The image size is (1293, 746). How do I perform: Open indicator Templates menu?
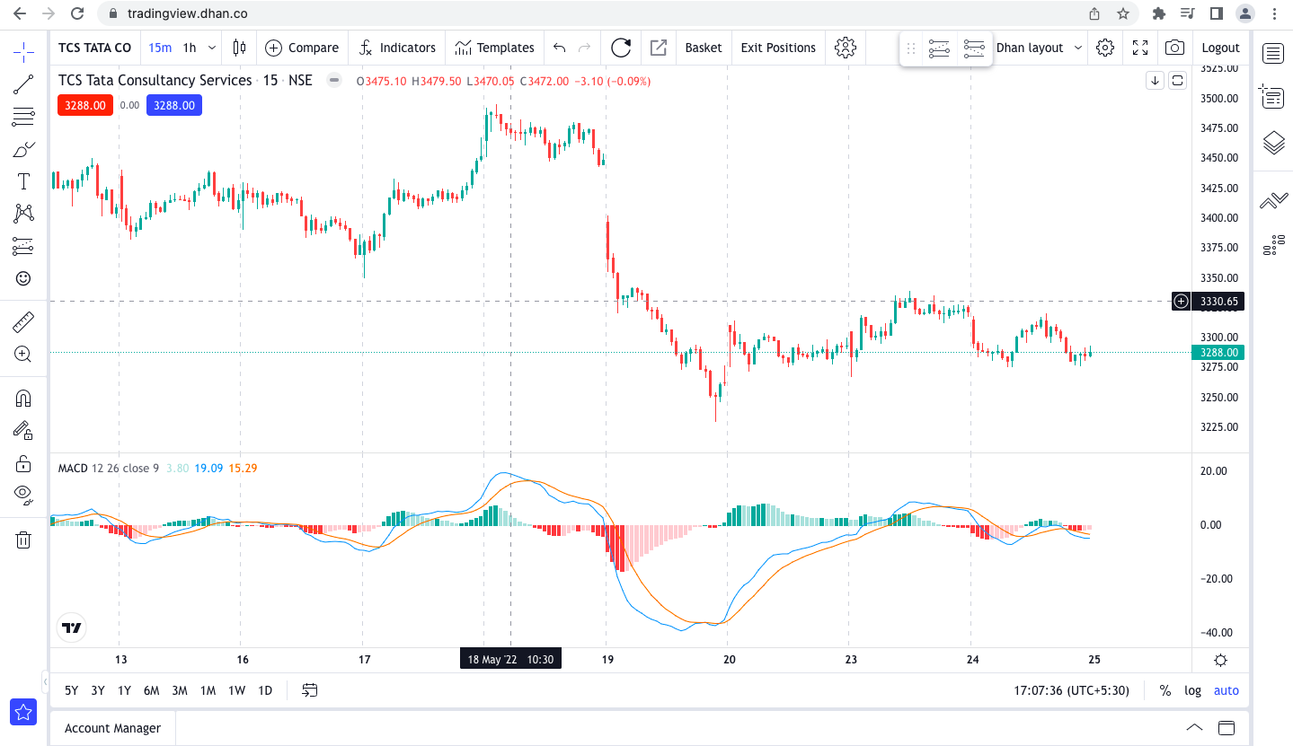point(494,48)
